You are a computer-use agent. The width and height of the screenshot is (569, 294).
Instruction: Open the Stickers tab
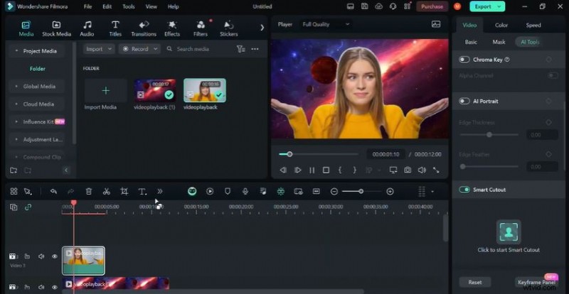pyautogui.click(x=228, y=28)
